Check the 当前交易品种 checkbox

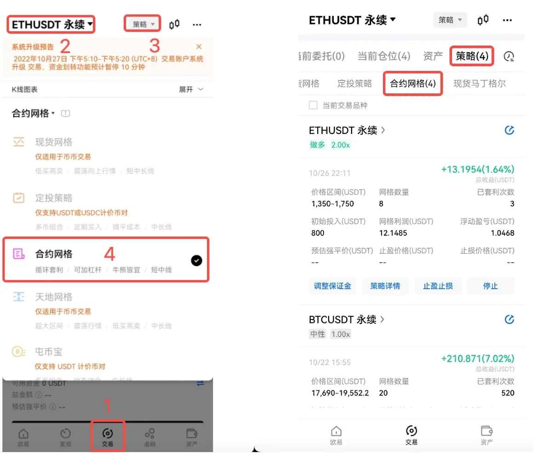(313, 105)
